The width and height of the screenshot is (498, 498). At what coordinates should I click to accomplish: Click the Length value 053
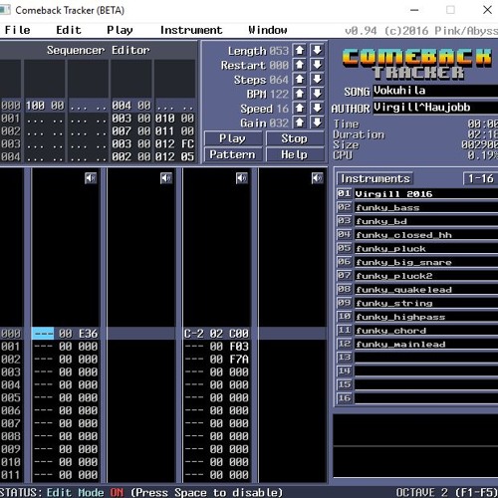click(x=279, y=51)
